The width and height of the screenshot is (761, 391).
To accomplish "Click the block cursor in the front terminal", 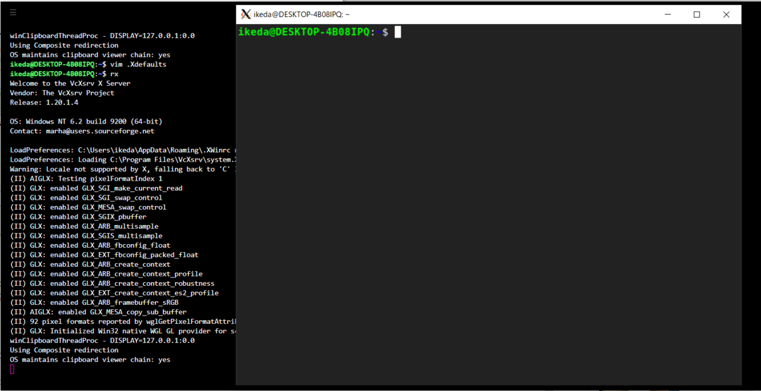I will (398, 32).
